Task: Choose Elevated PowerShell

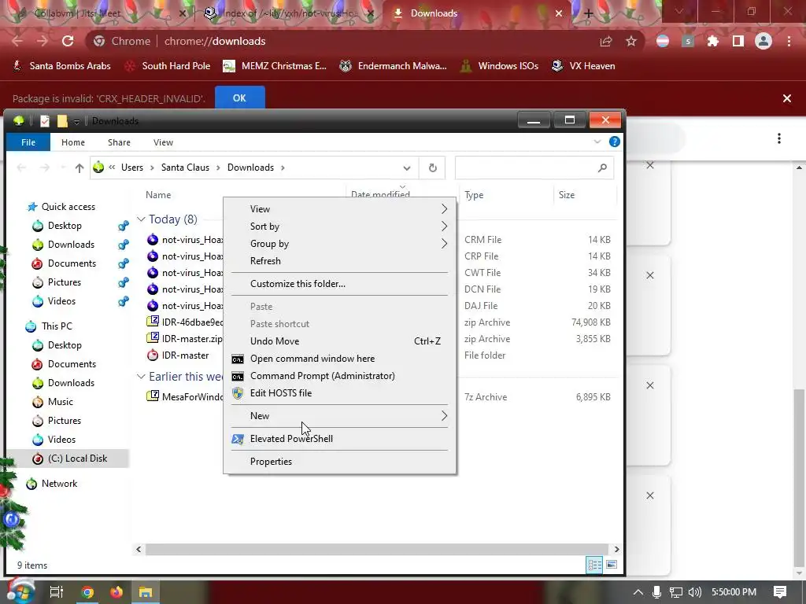Action: (x=340, y=439)
